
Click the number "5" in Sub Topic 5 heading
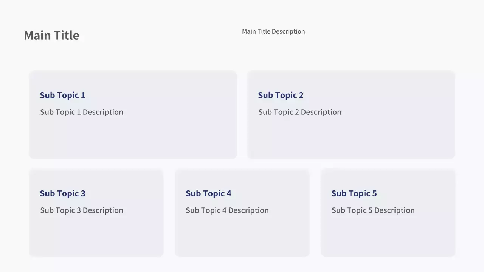(x=374, y=193)
